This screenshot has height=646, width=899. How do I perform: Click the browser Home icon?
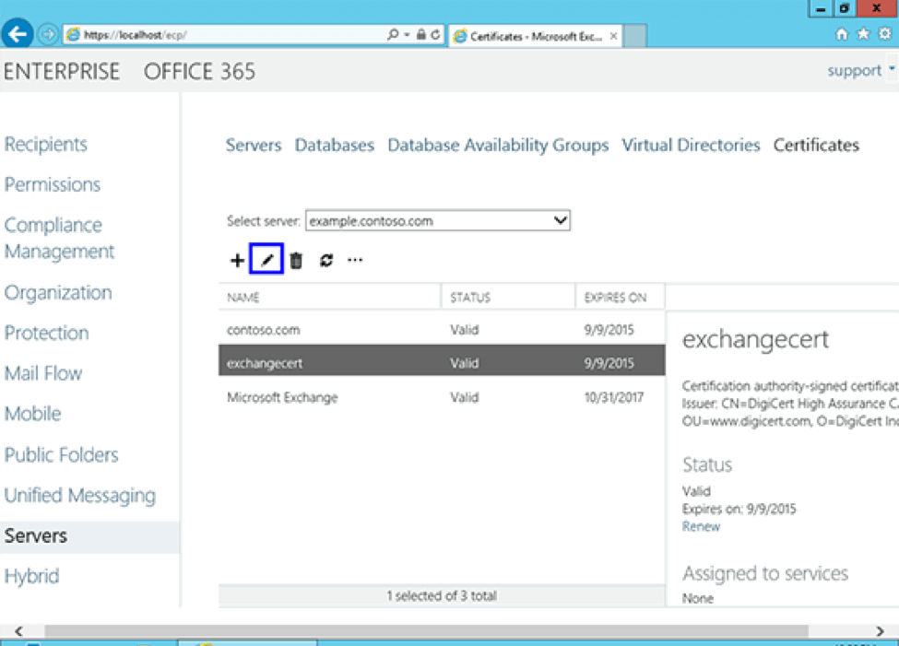[x=841, y=35]
